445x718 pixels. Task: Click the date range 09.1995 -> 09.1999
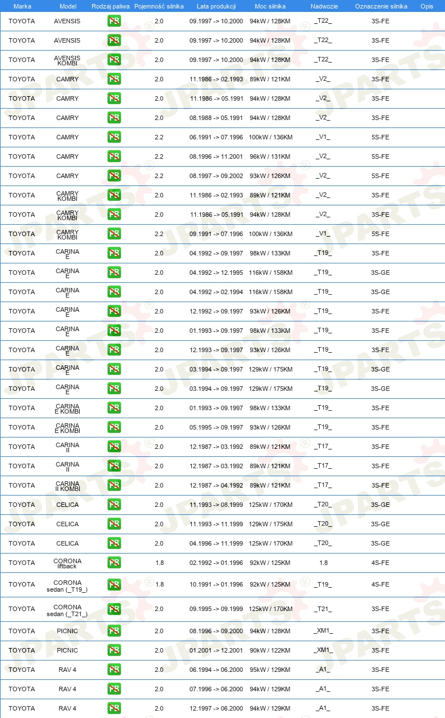coord(216,609)
